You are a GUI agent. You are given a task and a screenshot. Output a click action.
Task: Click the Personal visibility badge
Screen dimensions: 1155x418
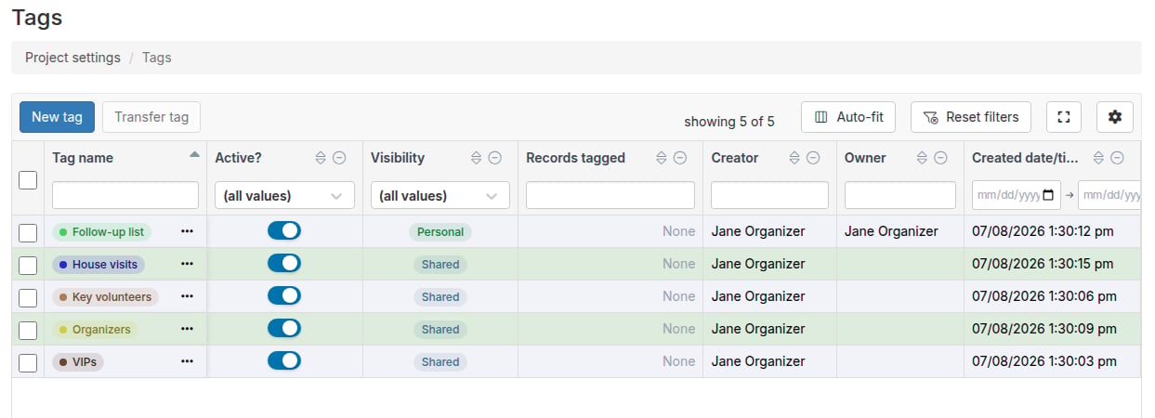tap(440, 232)
